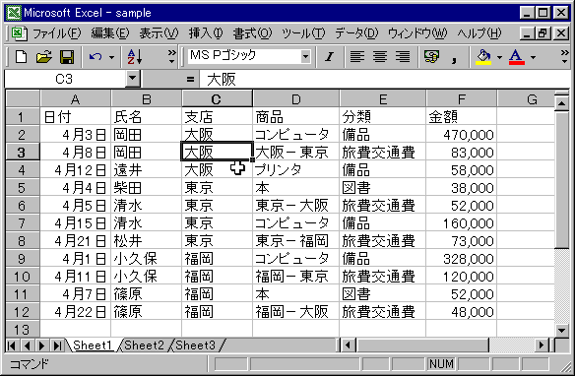Open the undo history dropdown arrow
This screenshot has height=376, width=575.
tap(111, 57)
